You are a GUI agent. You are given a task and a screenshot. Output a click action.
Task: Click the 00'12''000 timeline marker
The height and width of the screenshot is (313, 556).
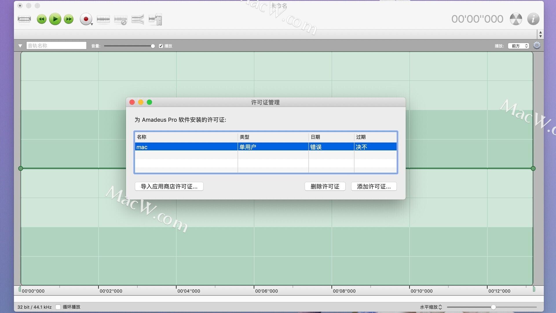pos(499,291)
